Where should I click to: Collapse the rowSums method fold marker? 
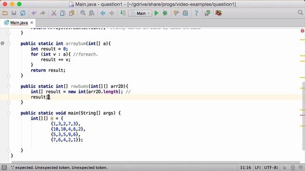click(x=9, y=86)
